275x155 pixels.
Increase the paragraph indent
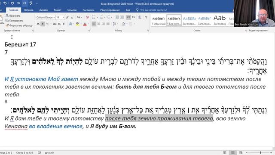point(122,17)
